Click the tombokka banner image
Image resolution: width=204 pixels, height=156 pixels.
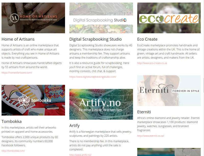click(33, 100)
